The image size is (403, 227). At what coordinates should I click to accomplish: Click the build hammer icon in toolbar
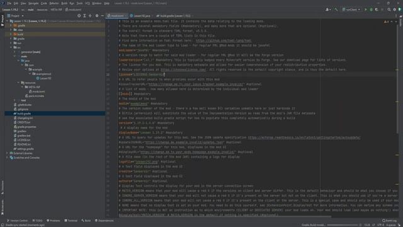pos(336,9)
